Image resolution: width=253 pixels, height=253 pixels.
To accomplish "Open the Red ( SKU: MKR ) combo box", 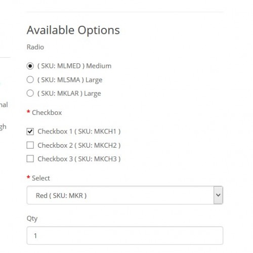I will [125, 195].
